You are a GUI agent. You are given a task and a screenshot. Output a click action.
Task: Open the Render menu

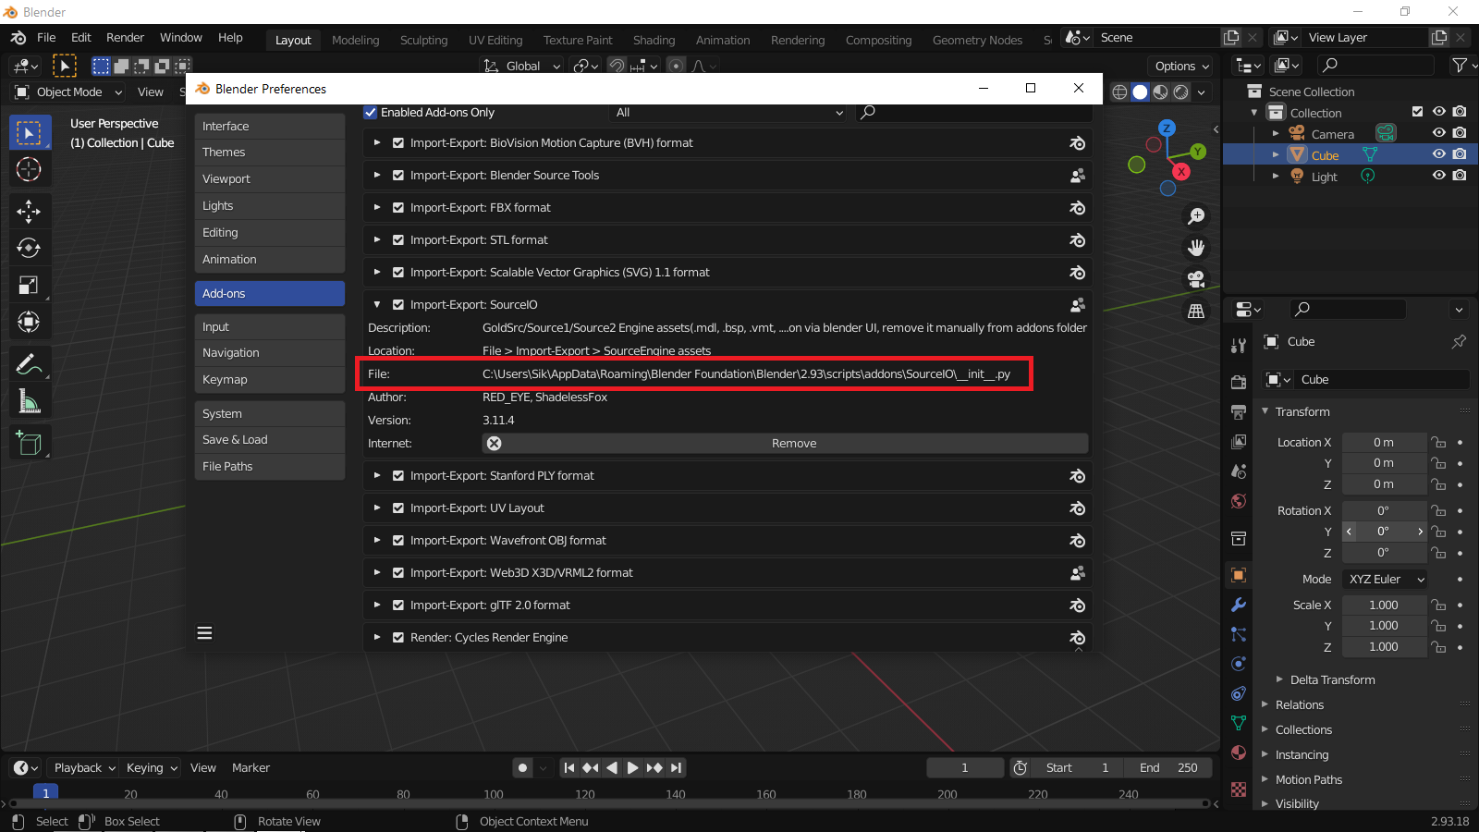pyautogui.click(x=125, y=38)
